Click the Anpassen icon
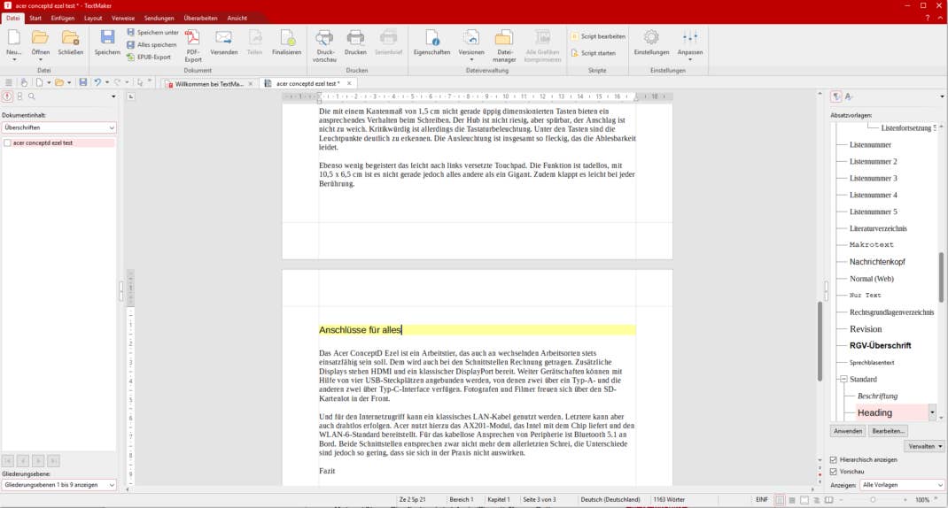 pos(690,37)
